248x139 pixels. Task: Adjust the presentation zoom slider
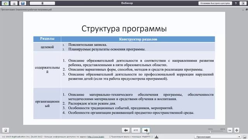point(216,131)
